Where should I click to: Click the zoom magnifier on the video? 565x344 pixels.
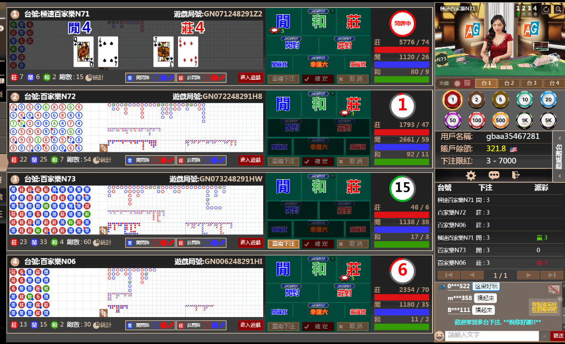pyautogui.click(x=557, y=9)
